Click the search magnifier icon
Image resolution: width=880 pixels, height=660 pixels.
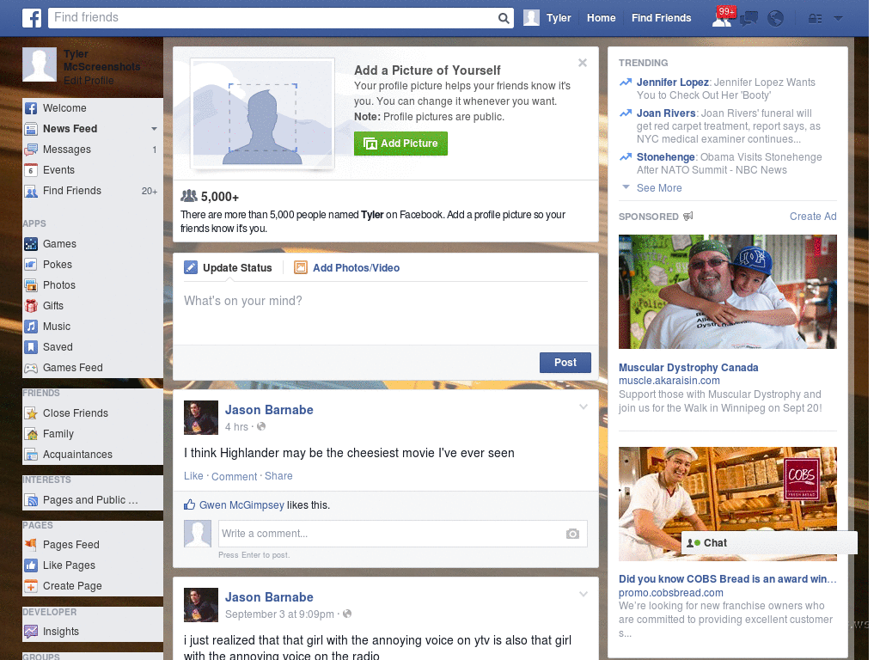tap(504, 18)
